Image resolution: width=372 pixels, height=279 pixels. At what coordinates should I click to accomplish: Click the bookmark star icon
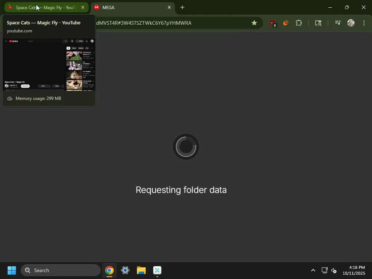tap(254, 23)
